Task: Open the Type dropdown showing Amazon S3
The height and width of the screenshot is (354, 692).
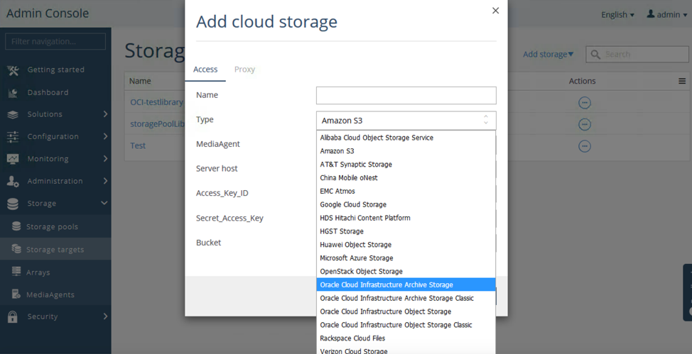Action: click(406, 121)
